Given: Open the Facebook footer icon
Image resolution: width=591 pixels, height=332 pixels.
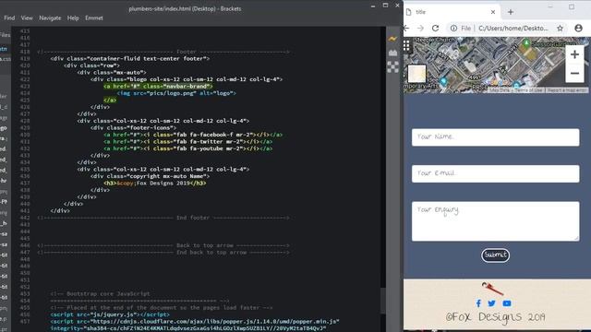Looking at the screenshot, I should coord(478,303).
